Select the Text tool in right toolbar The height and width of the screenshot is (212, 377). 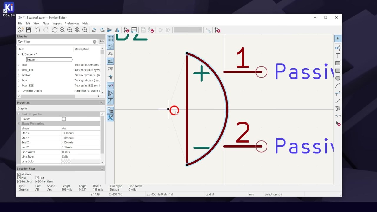[x=338, y=56]
